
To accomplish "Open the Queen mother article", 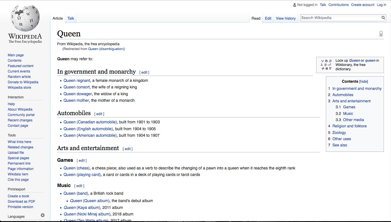I will click(x=76, y=100).
